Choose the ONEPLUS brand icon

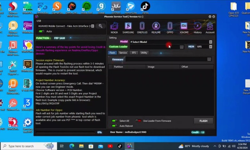(x=142, y=27)
